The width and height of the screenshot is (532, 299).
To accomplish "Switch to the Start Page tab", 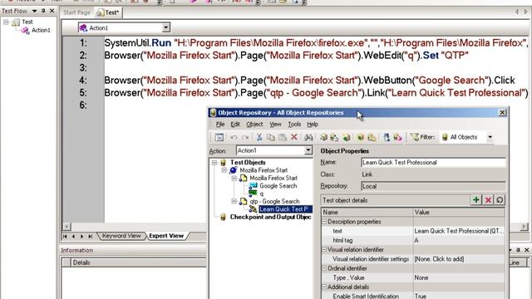I will (76, 12).
